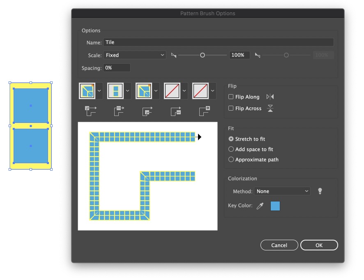Click the colorization tips lightbulb icon
The width and height of the screenshot is (364, 280).
click(320, 191)
